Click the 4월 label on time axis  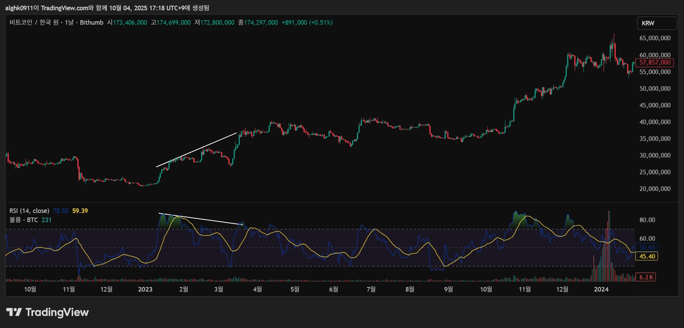(257, 289)
